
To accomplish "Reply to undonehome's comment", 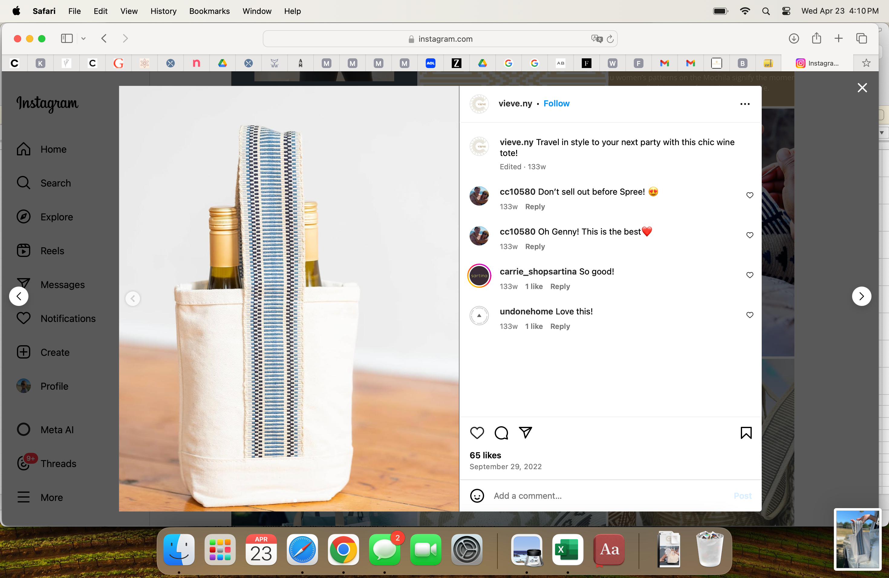I will pyautogui.click(x=560, y=327).
